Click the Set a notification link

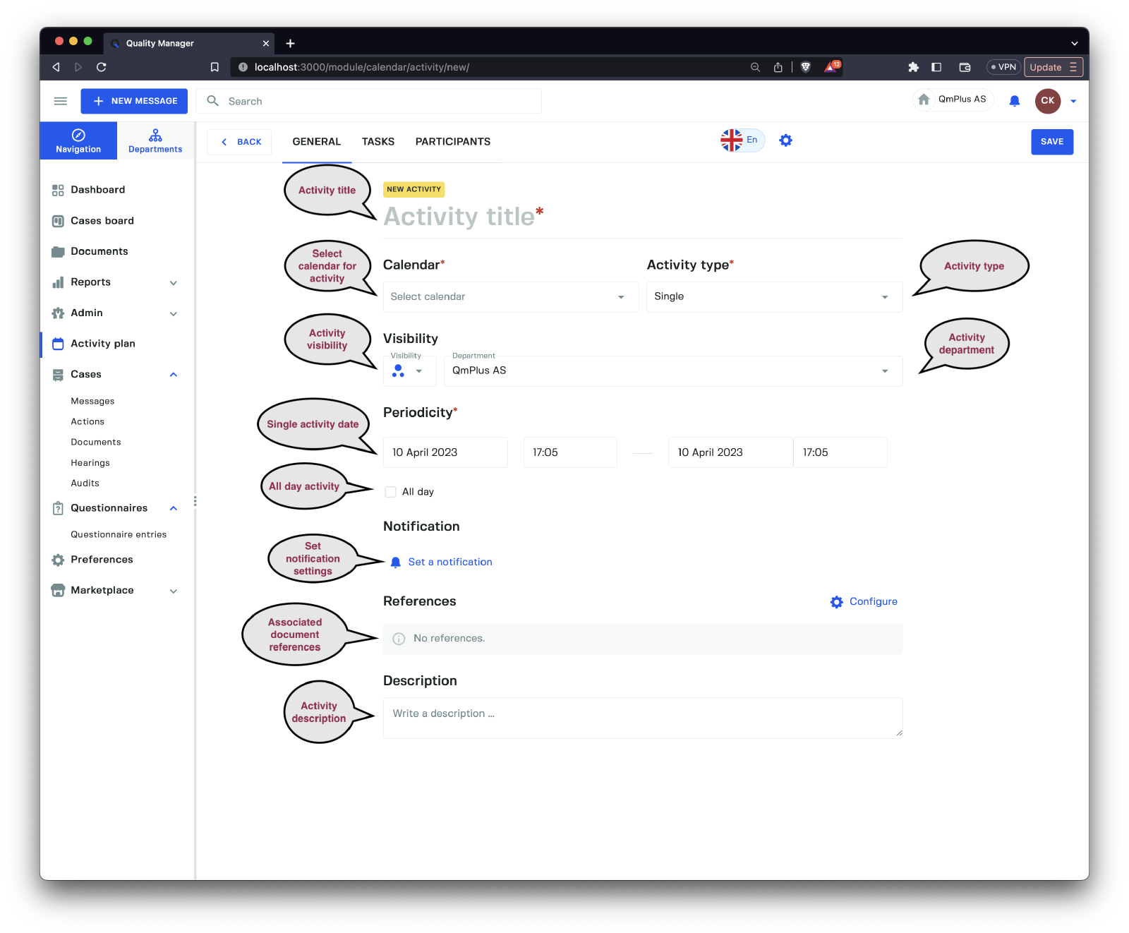[449, 562]
